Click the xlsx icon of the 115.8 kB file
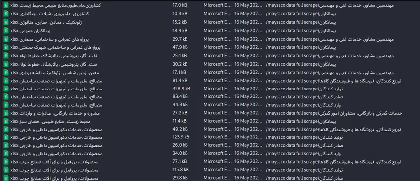 (x=6, y=170)
